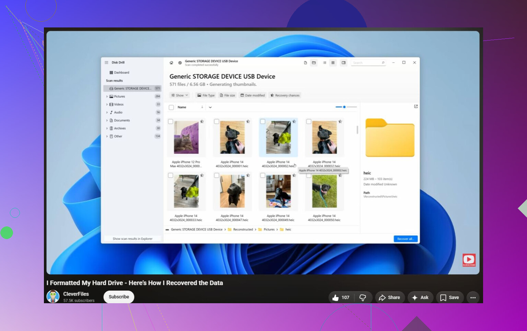This screenshot has width=527, height=331.
Task: Click the Share button
Action: point(390,297)
